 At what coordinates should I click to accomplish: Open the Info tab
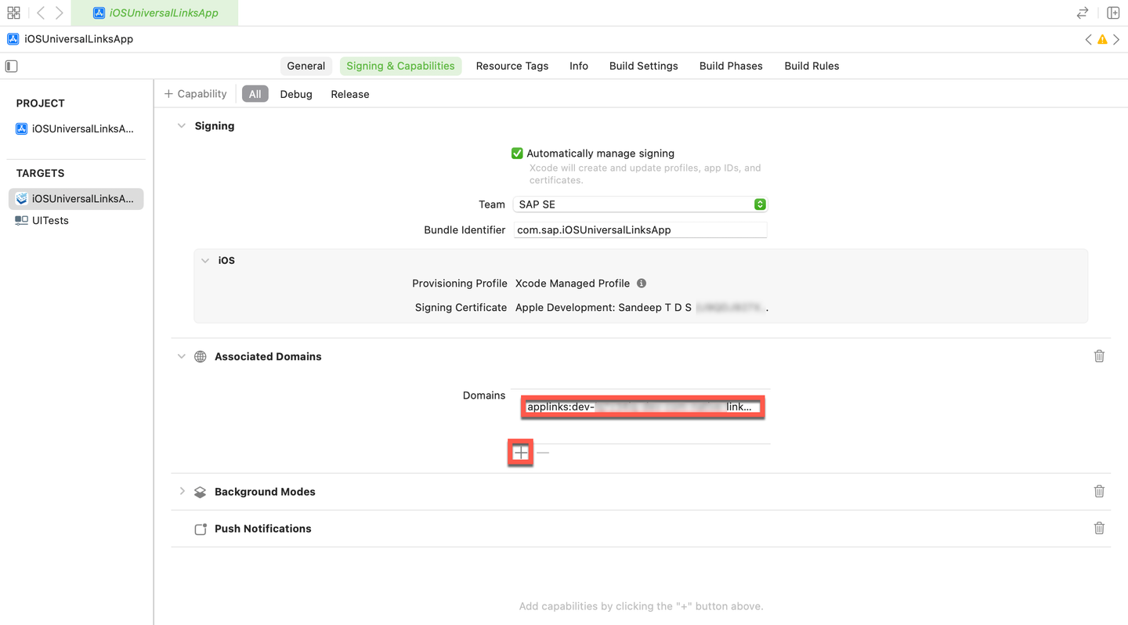pos(579,66)
